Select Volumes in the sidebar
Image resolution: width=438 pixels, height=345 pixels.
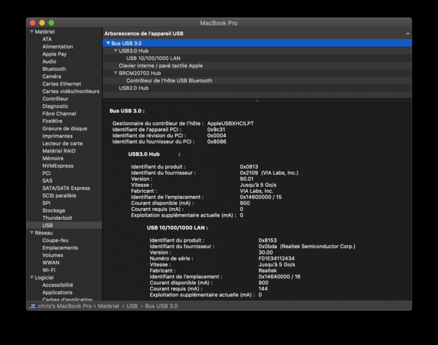[53, 255]
